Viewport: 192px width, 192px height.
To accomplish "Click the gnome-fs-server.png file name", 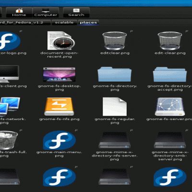I will pyautogui.click(x=169, y=119).
